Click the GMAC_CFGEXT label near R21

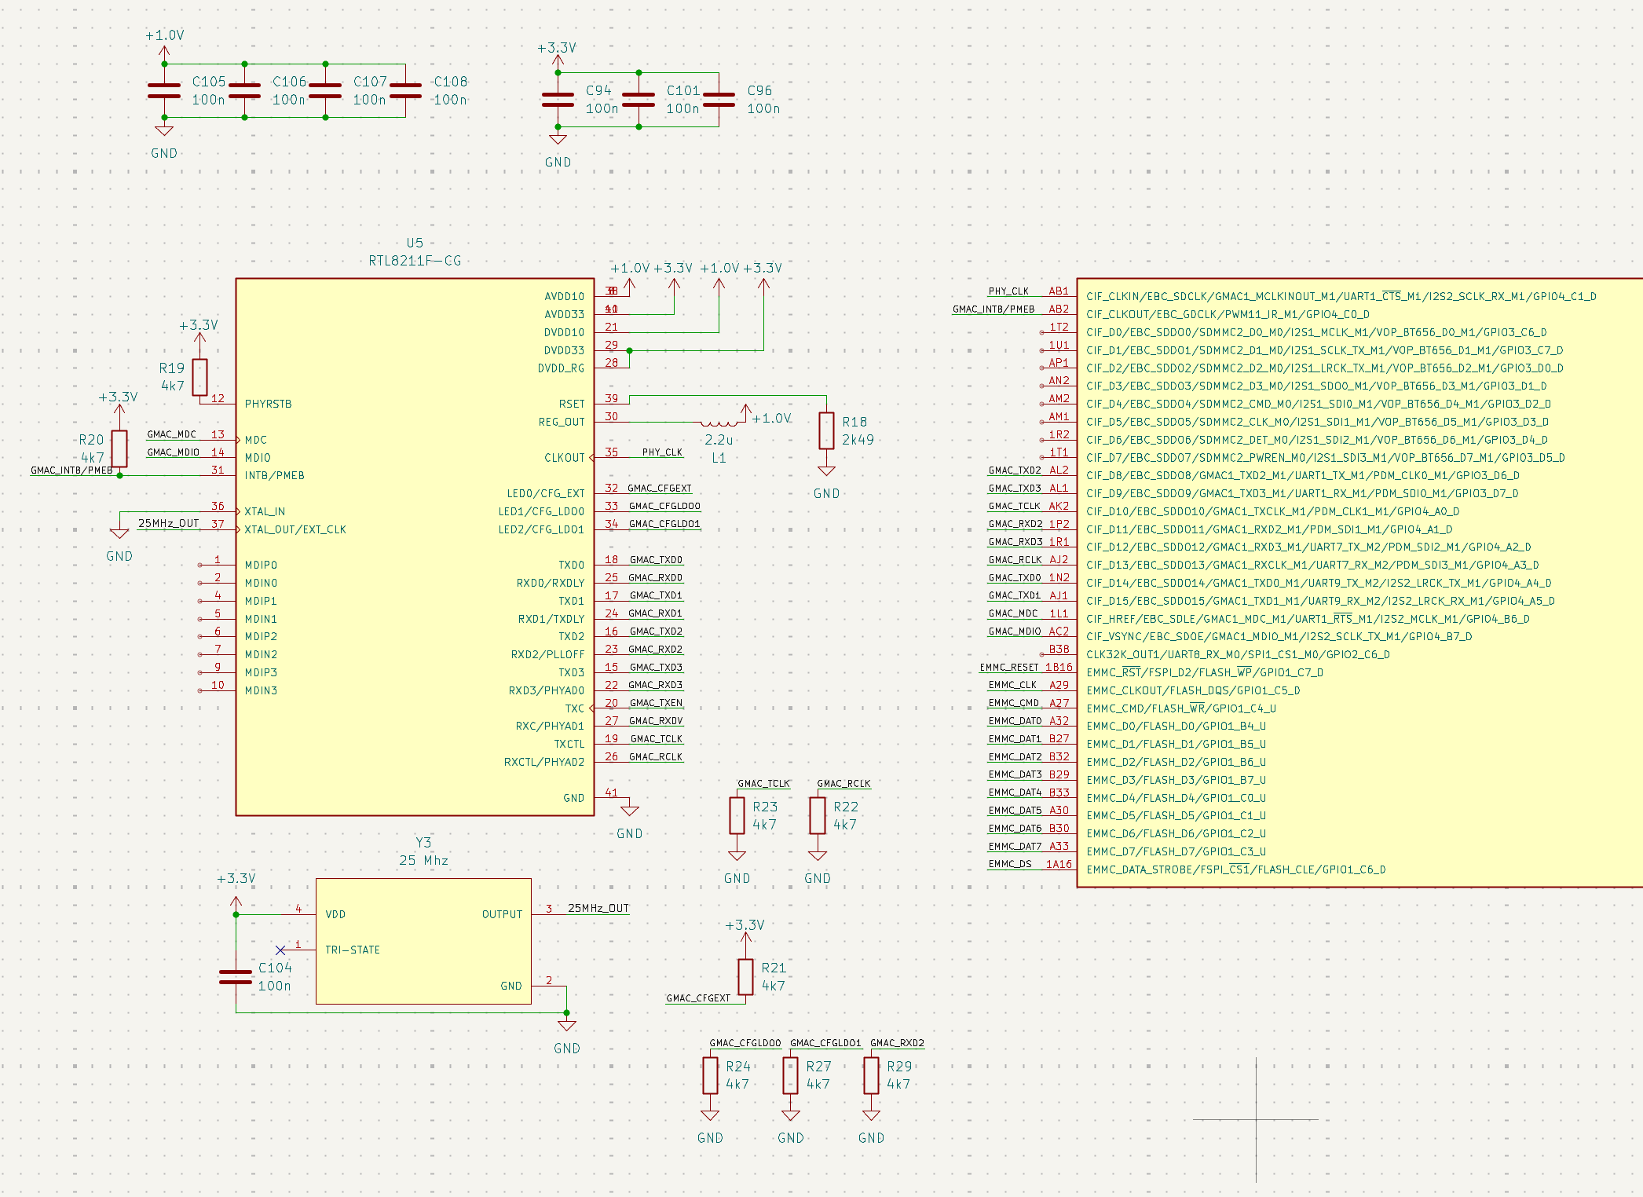[x=697, y=998]
